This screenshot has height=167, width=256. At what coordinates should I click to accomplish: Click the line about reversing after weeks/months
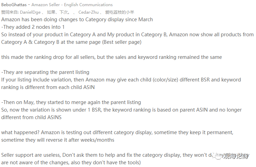tap(58, 140)
